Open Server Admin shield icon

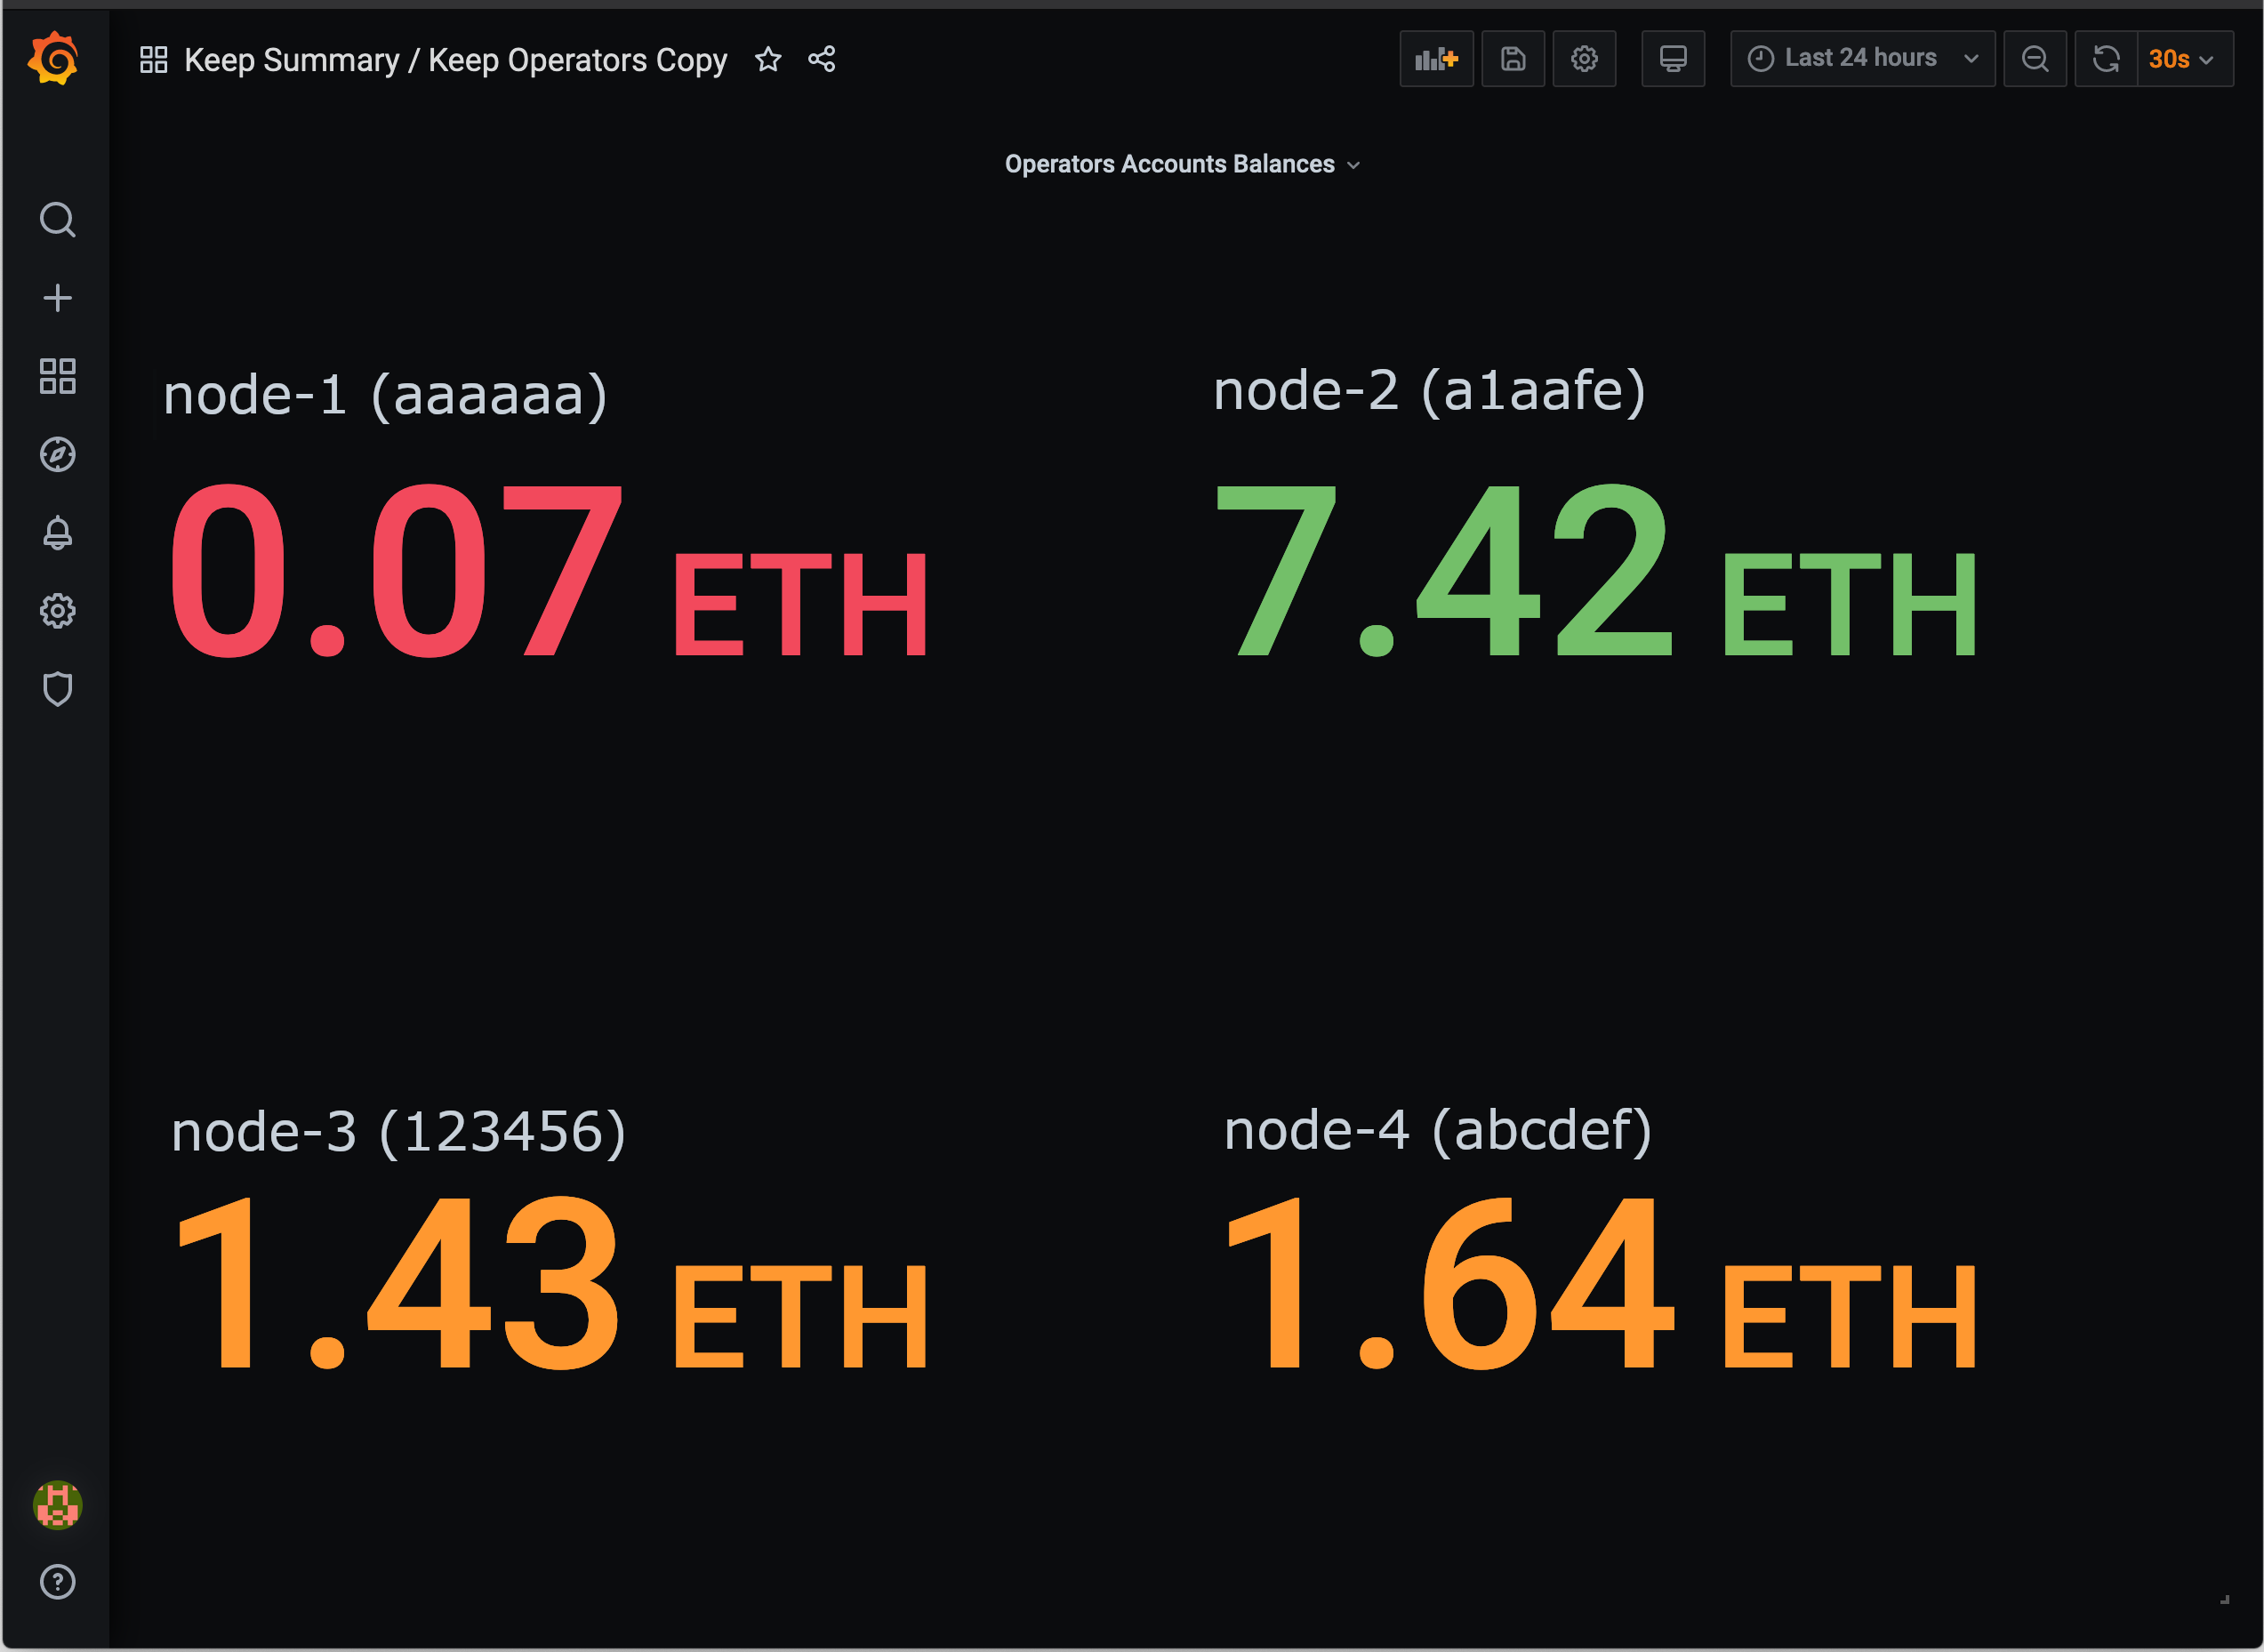(57, 689)
